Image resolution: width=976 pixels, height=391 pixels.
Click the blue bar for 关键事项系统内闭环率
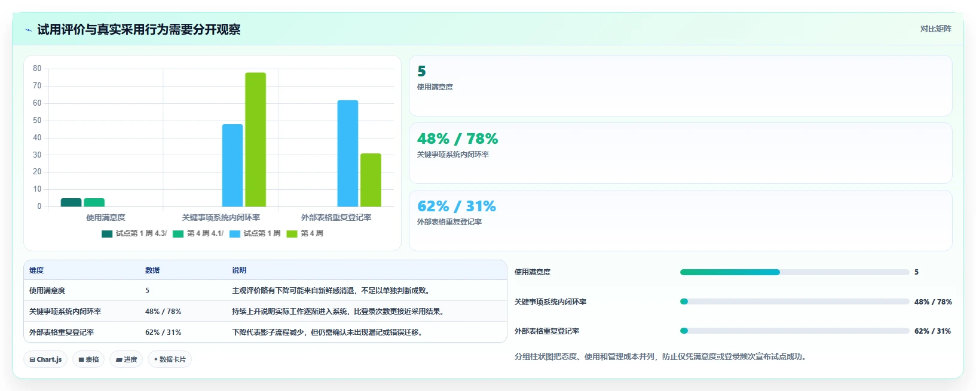(x=232, y=165)
